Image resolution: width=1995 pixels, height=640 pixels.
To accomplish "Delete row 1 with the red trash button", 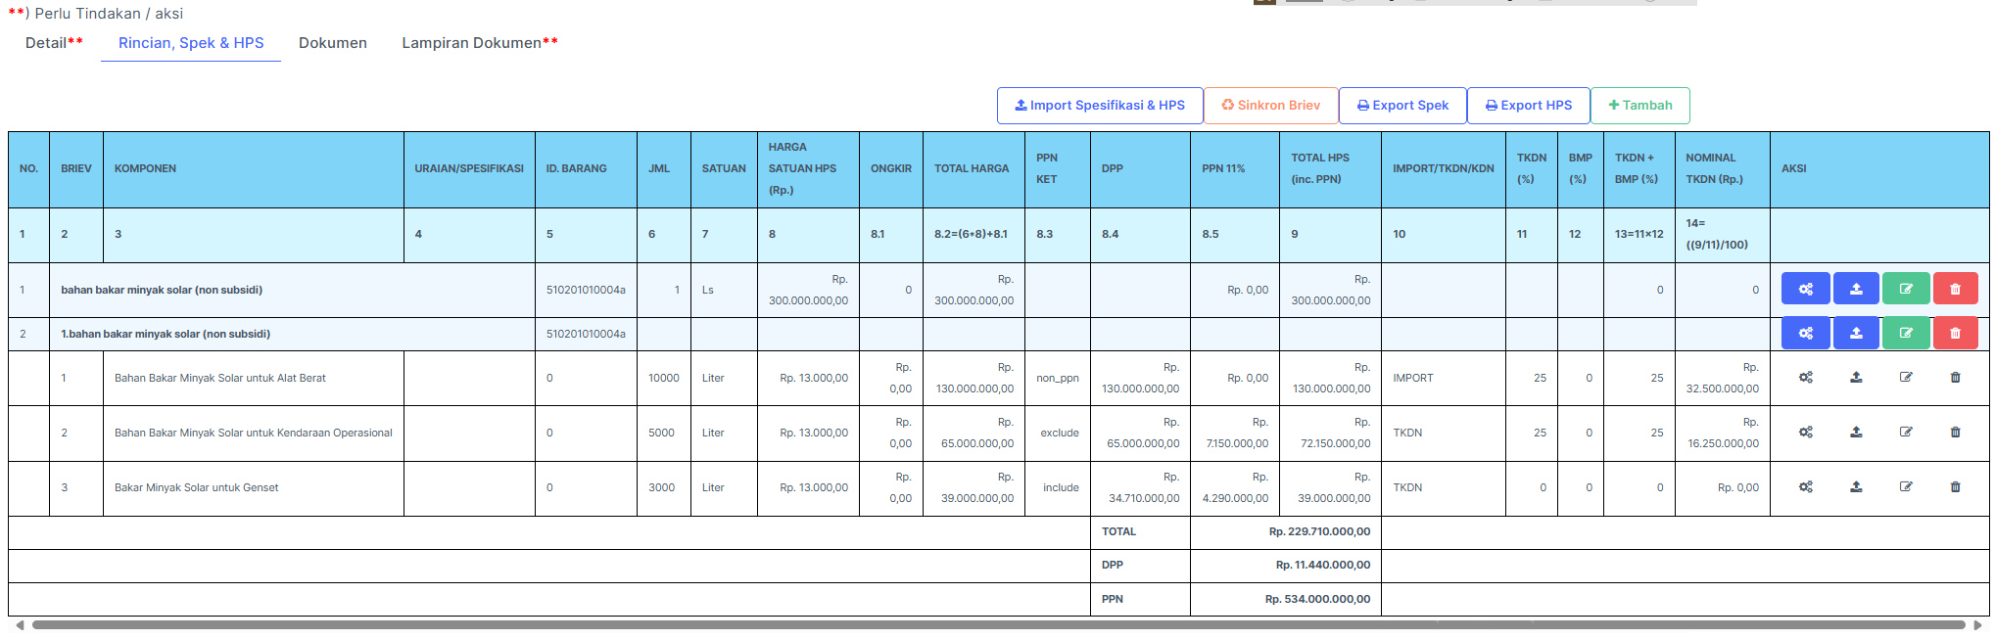I will tap(1955, 290).
